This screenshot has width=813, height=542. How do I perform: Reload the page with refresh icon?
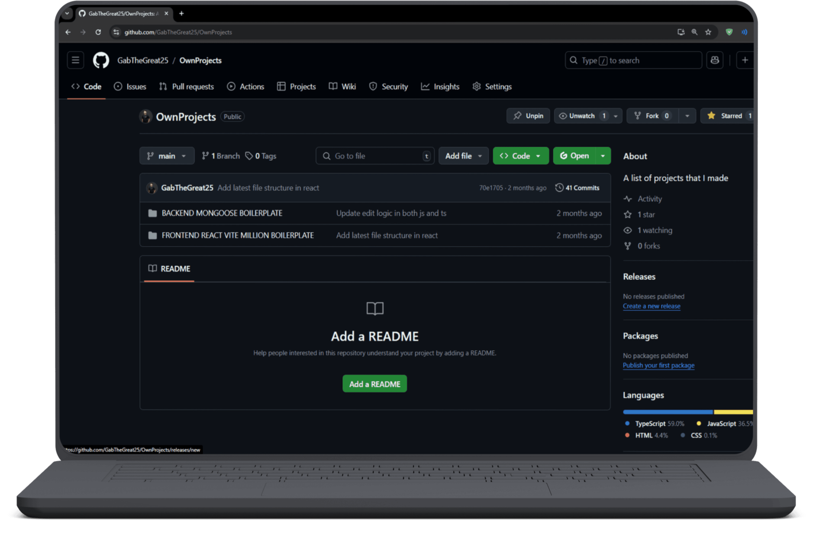point(98,32)
